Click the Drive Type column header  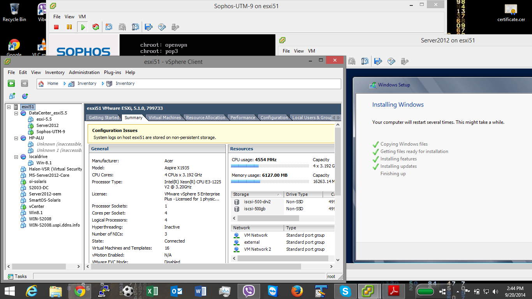point(303,194)
